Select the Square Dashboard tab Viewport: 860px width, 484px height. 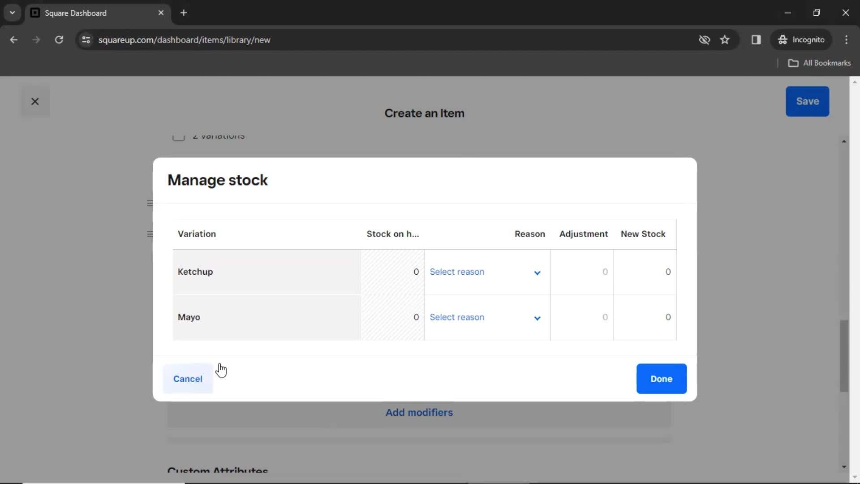point(98,13)
